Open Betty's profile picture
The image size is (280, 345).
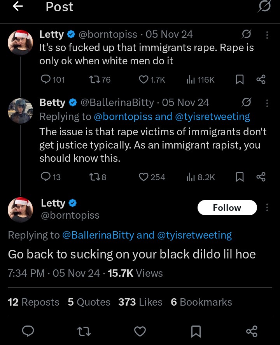tap(20, 111)
